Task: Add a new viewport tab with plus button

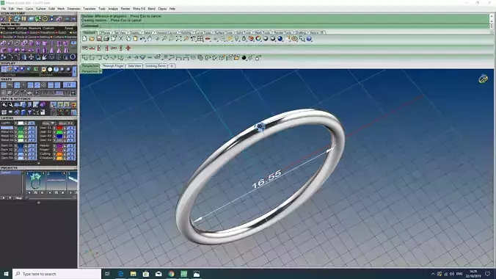Action: pyautogui.click(x=172, y=66)
